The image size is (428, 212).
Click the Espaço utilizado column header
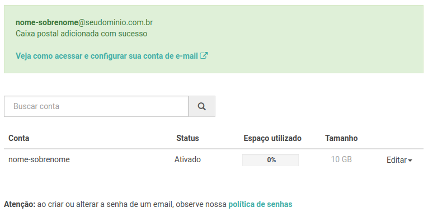coord(272,138)
